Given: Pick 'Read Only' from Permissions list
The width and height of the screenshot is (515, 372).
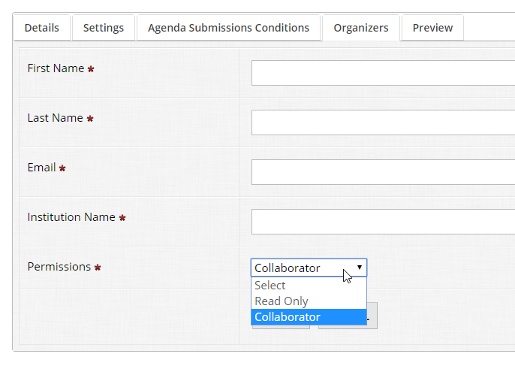Looking at the screenshot, I should [x=282, y=301].
